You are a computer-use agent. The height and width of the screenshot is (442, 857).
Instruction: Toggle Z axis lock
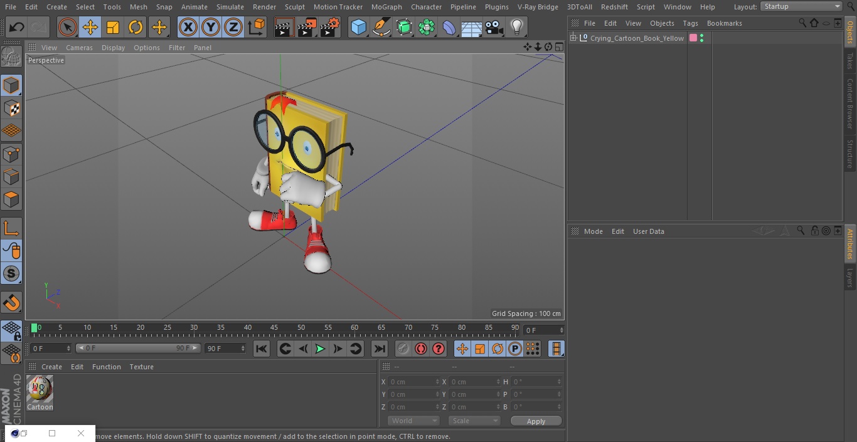(233, 27)
